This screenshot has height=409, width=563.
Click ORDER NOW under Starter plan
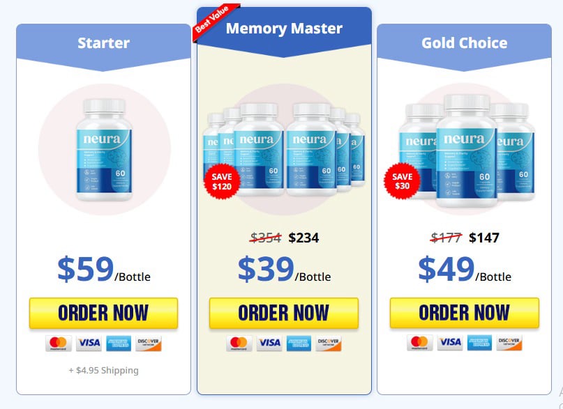103,313
